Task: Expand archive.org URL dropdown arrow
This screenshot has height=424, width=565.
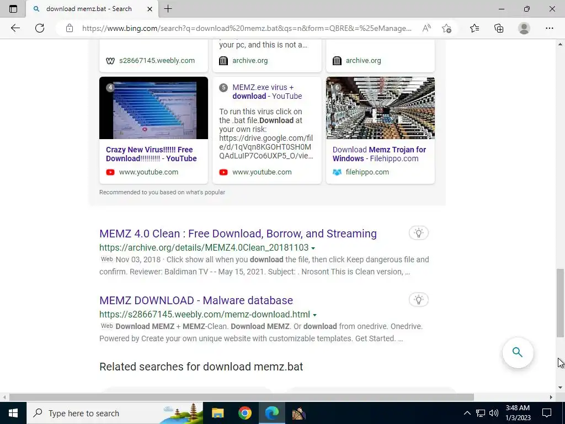Action: 313,248
